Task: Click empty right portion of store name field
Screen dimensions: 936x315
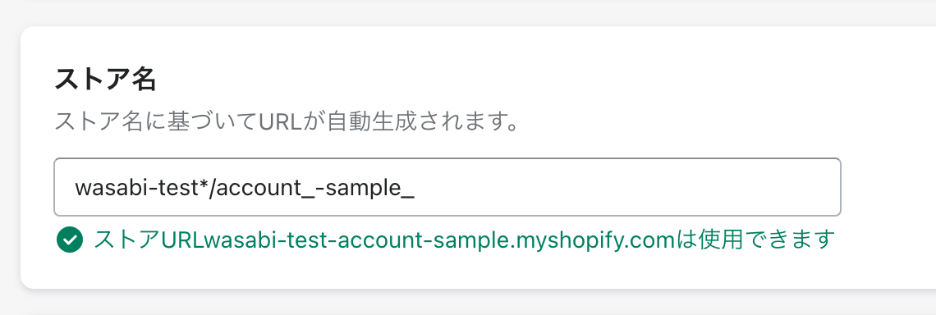Action: tap(626, 187)
